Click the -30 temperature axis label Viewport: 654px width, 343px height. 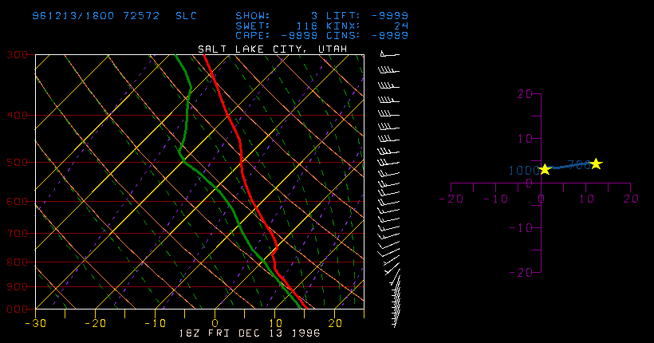(x=36, y=323)
